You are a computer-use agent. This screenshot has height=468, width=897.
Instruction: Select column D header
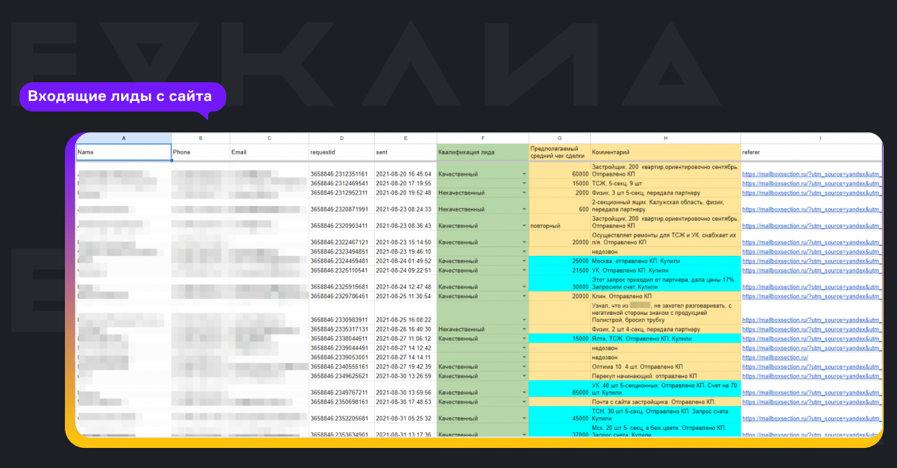coord(341,138)
